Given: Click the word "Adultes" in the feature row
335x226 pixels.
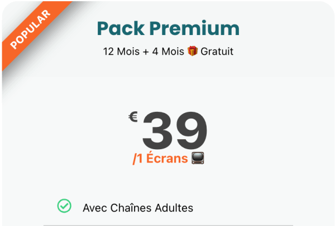Looking at the screenshot, I should click(x=174, y=208).
